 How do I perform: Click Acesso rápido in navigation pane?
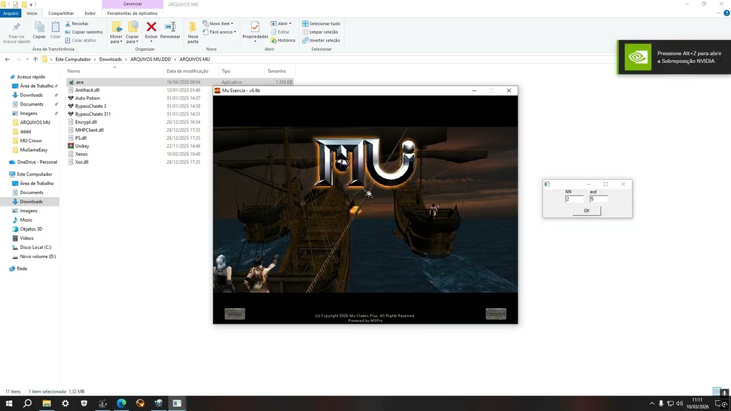pyautogui.click(x=31, y=76)
